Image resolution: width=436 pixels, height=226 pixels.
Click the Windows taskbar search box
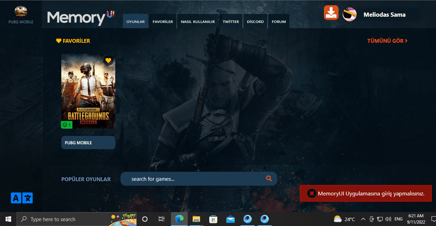[77, 219]
